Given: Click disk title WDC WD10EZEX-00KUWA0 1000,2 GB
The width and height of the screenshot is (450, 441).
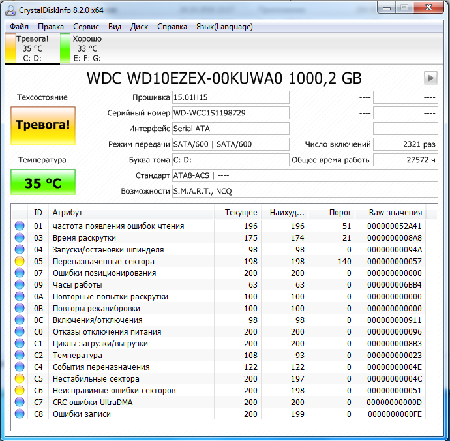Looking at the screenshot, I should [224, 78].
